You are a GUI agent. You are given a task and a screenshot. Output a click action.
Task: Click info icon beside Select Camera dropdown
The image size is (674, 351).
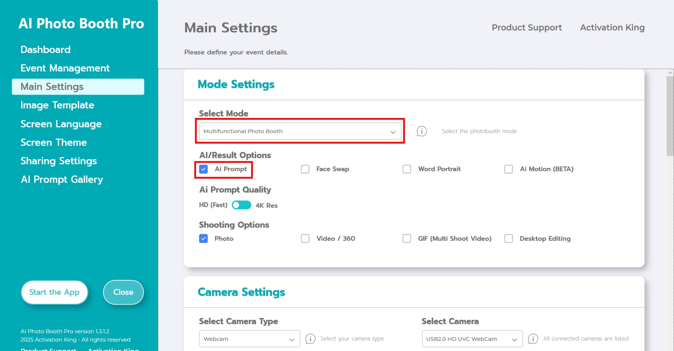pyautogui.click(x=533, y=339)
